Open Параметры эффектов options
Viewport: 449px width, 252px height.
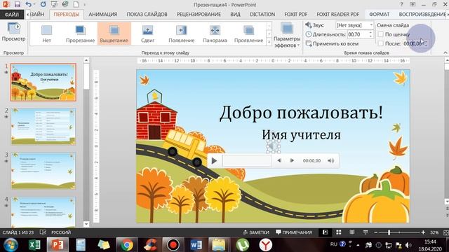287,35
